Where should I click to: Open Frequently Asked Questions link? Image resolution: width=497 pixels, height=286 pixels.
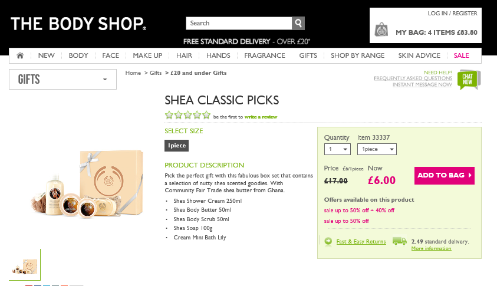(413, 78)
